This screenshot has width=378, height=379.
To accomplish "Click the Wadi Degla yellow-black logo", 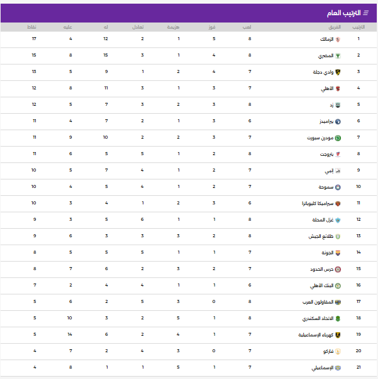I will [x=338, y=72].
